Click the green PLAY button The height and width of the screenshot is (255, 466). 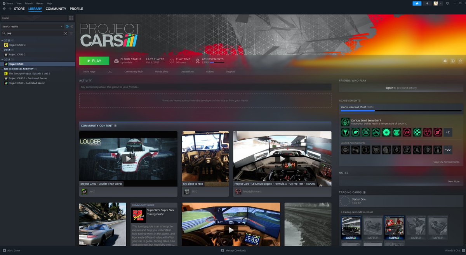(x=94, y=61)
